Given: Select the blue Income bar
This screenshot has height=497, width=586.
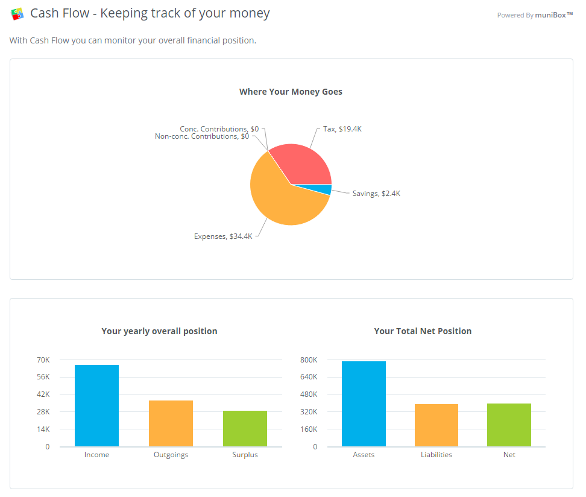Looking at the screenshot, I should [96, 405].
